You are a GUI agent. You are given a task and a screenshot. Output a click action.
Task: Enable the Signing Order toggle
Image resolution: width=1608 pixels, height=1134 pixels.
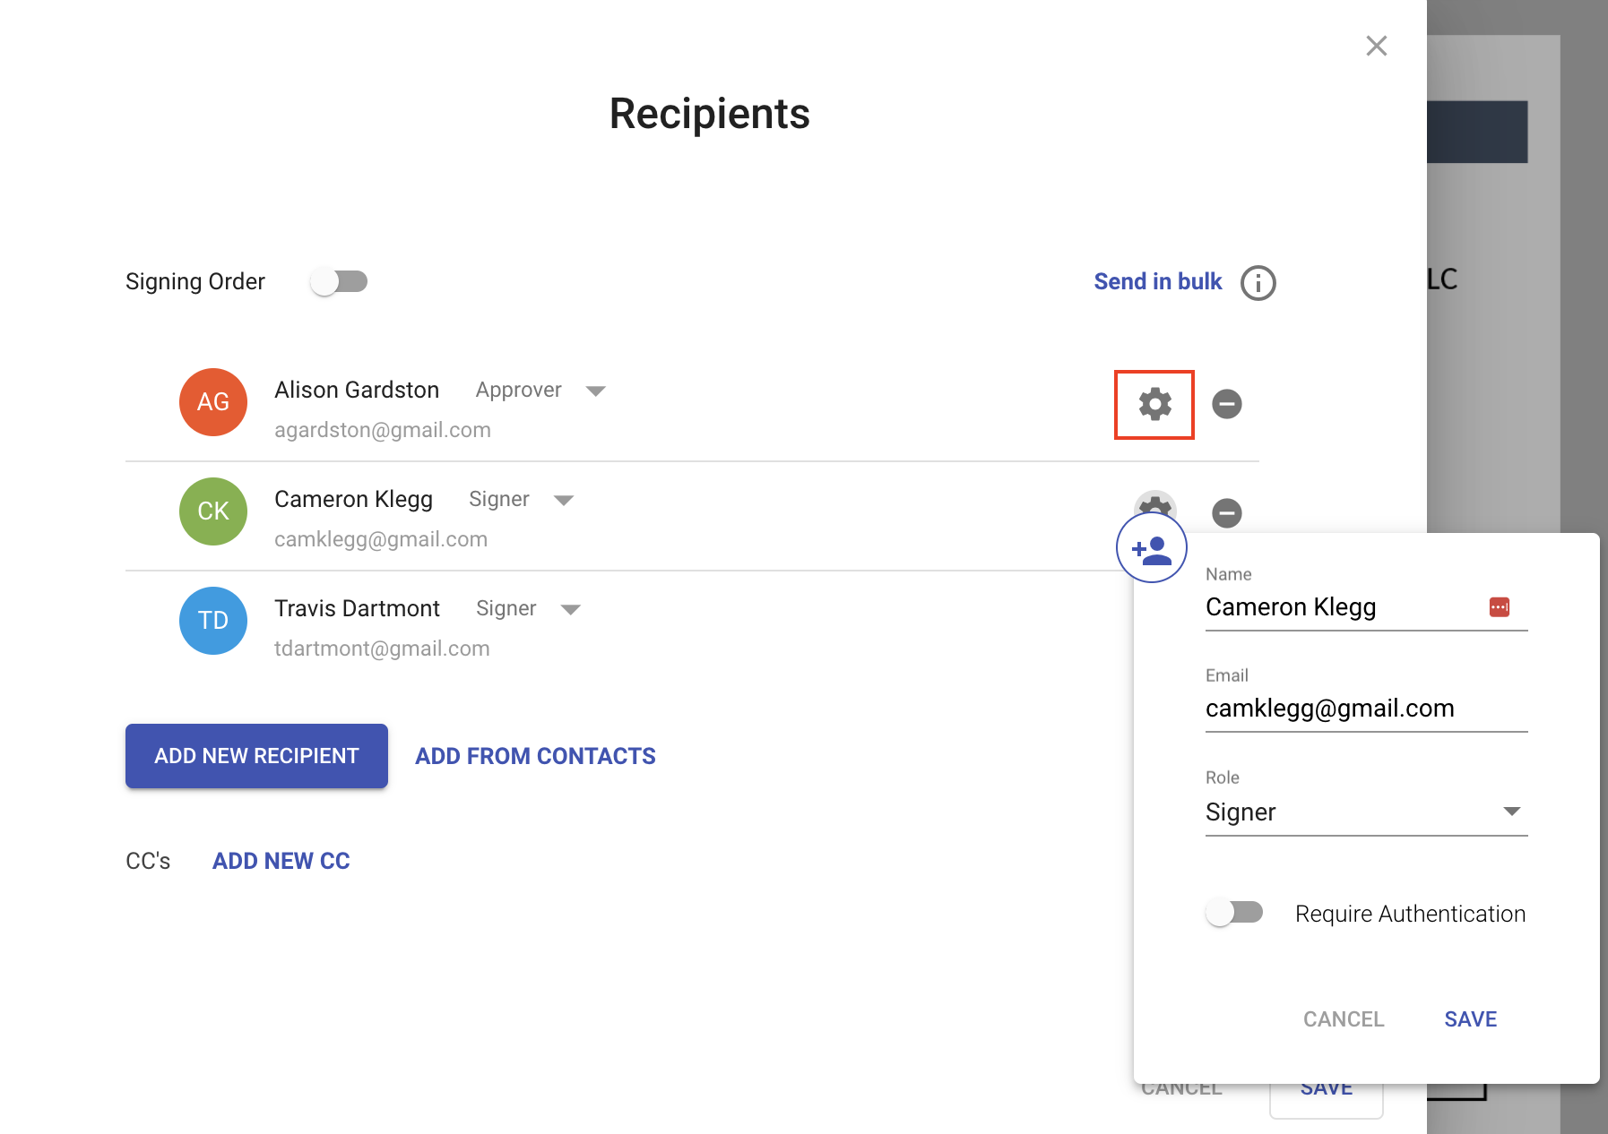pos(339,282)
